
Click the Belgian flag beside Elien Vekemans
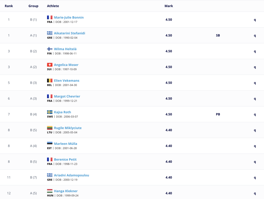pos(50,80)
